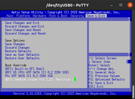Click the F1: General Help line
Screen dimensions: 135x99
[102, 72]
